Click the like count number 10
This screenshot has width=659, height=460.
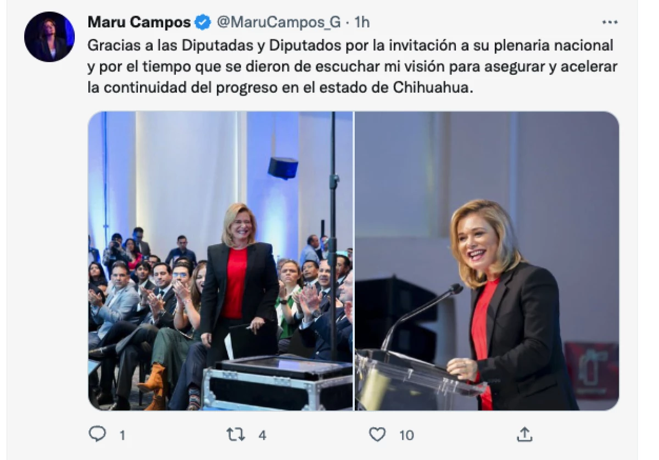point(406,435)
